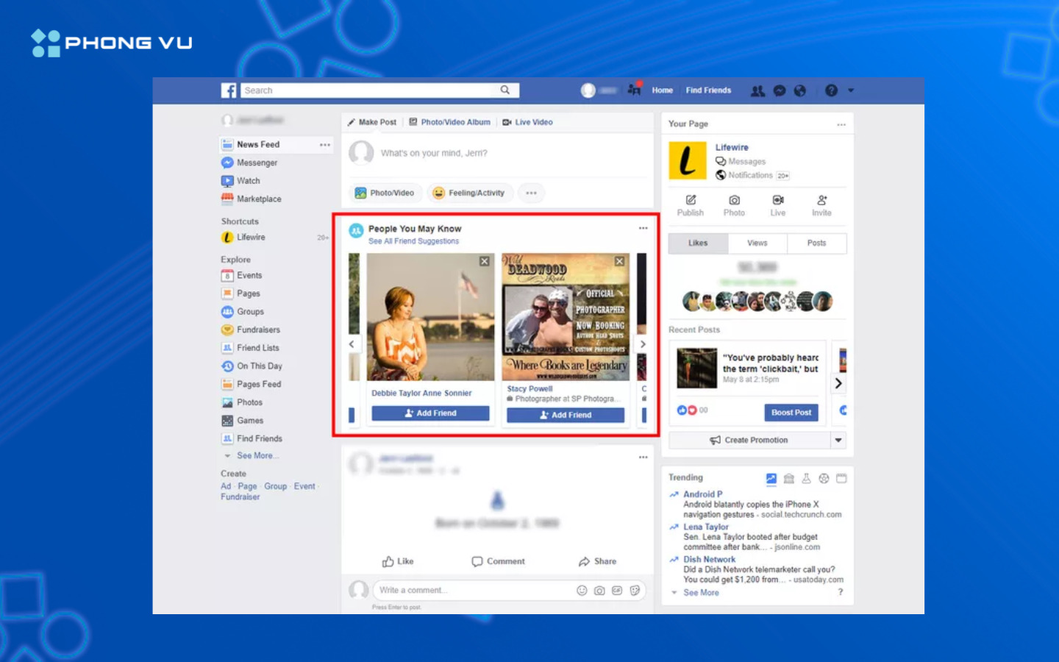Switch to the Posts tab
Viewport: 1059px width, 662px height.
(x=816, y=243)
